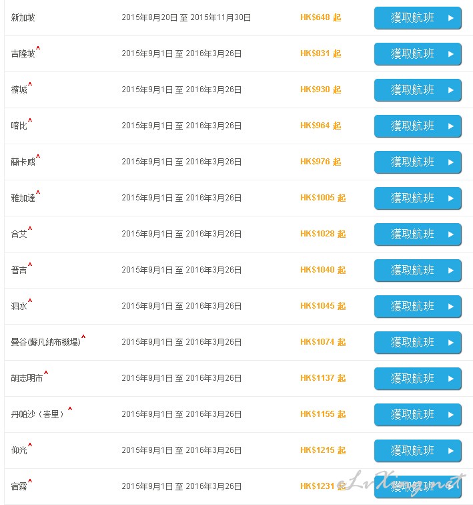Image resolution: width=473 pixels, height=505 pixels.
Task: Click the arrow icon in 泗水 row button
Action: 451,307
